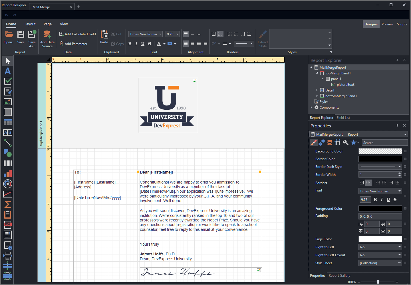The width and height of the screenshot is (411, 285).
Task: Open the font size dropdown
Action: (177, 34)
